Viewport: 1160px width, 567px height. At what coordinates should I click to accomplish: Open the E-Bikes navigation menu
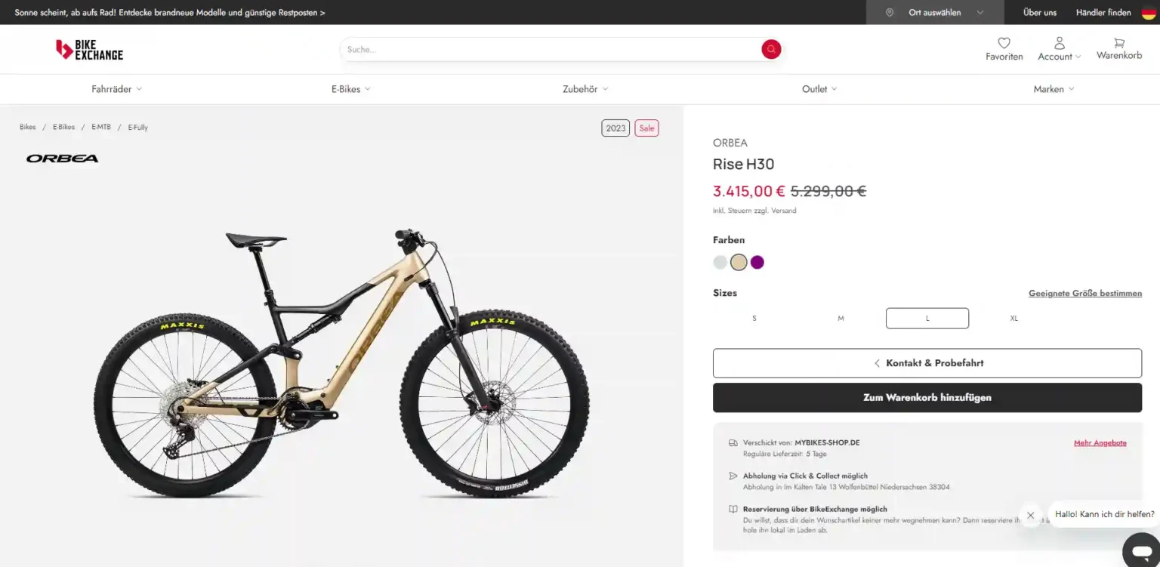point(350,89)
